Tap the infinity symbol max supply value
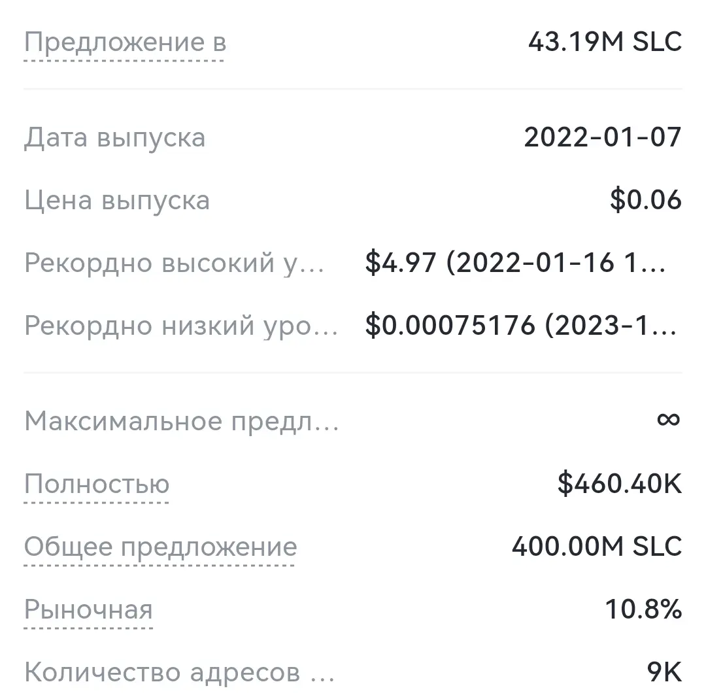 (669, 420)
